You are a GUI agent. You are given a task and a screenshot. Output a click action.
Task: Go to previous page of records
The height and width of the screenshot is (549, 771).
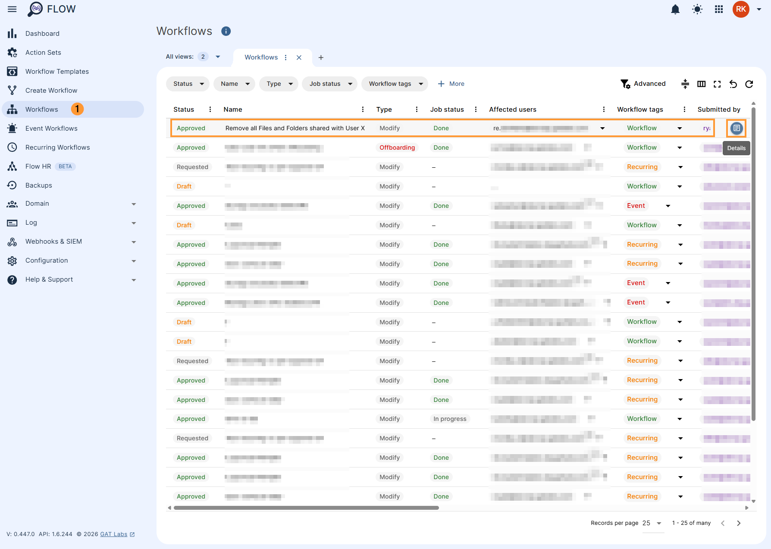[x=723, y=523]
